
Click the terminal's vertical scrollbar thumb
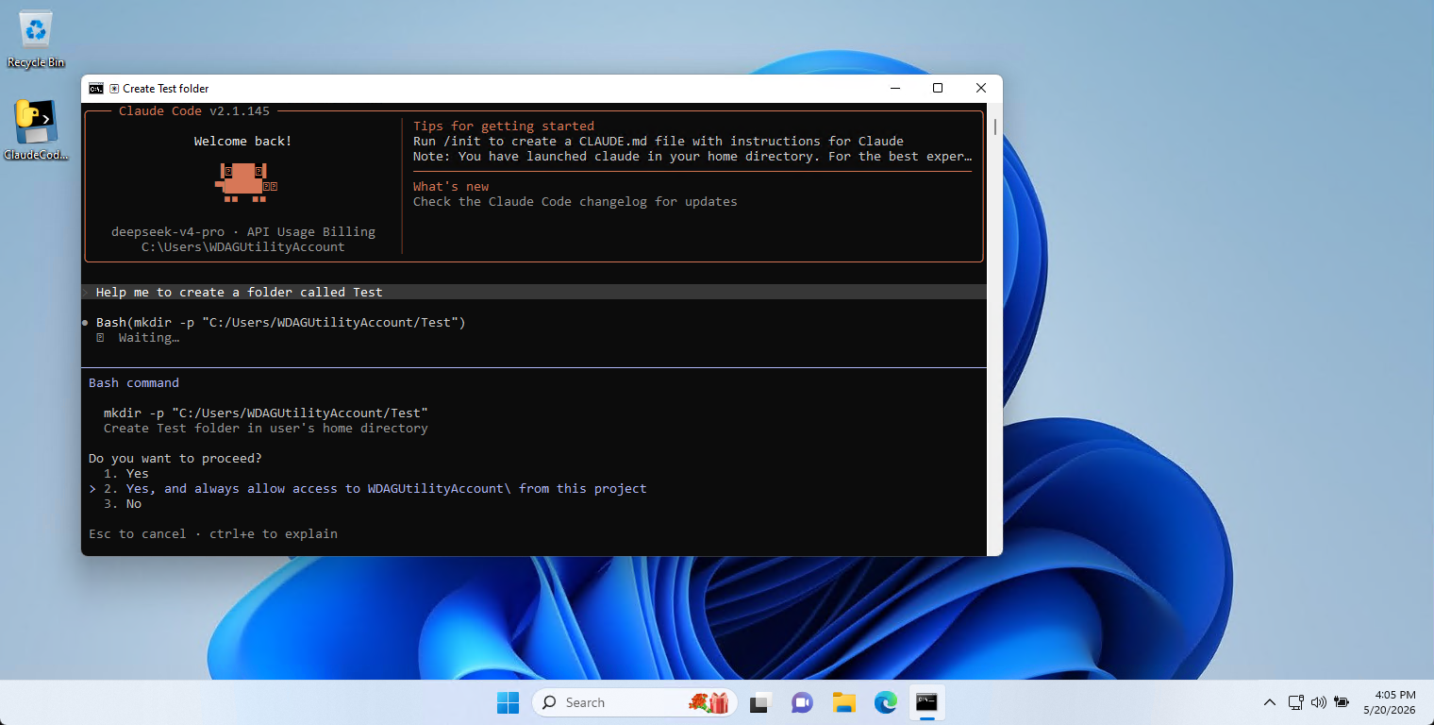tap(994, 126)
